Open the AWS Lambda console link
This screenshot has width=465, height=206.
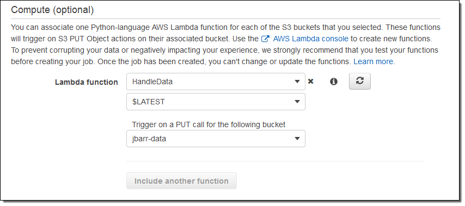pyautogui.click(x=311, y=39)
